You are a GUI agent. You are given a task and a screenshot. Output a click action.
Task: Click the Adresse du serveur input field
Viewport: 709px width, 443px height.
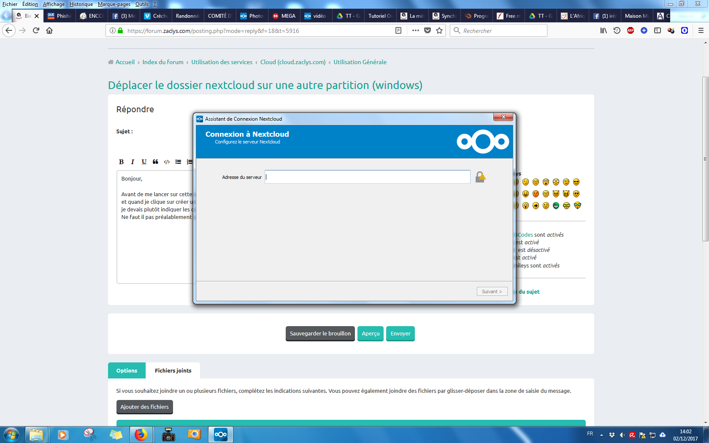[x=367, y=177]
